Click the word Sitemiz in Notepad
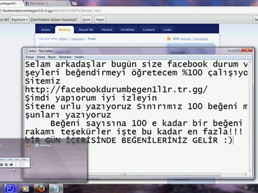Viewport: 258px width, 193px height. pos(43,81)
